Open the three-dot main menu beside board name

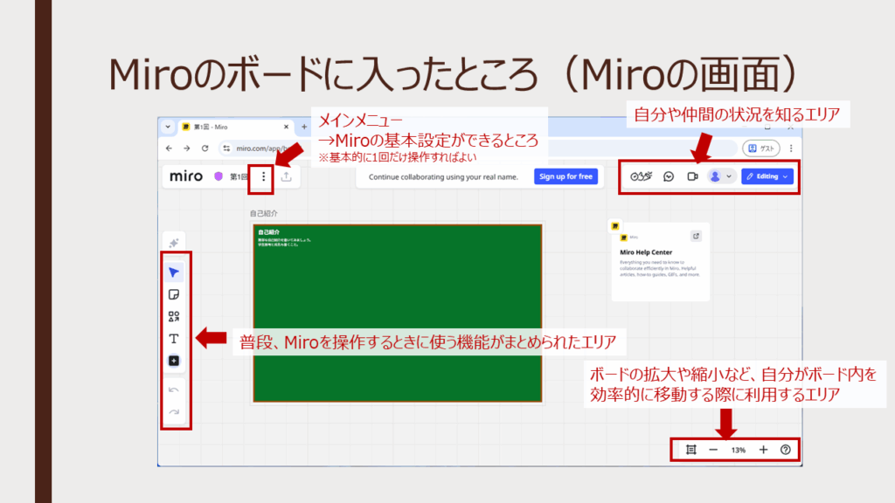point(264,176)
